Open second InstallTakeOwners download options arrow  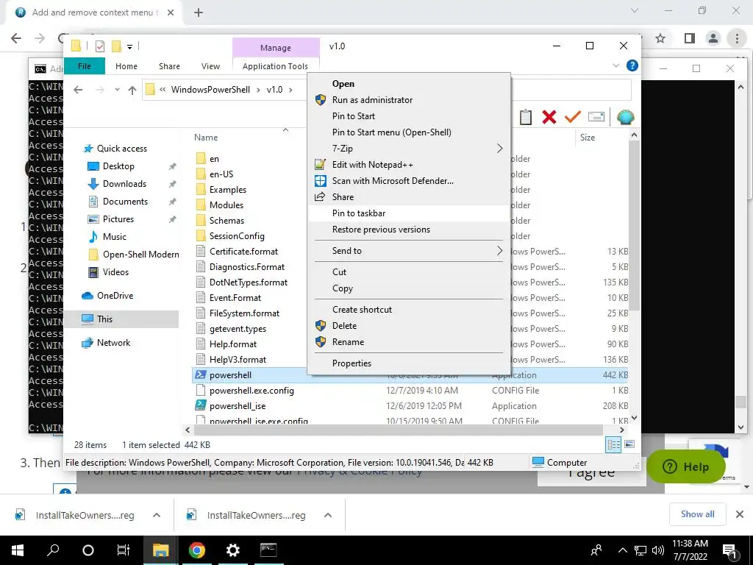(328, 515)
